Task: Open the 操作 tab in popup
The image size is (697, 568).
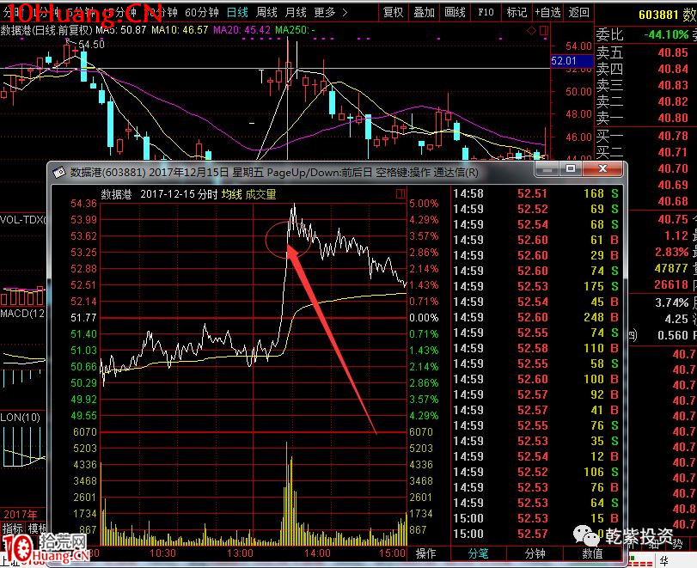Action: (x=425, y=553)
